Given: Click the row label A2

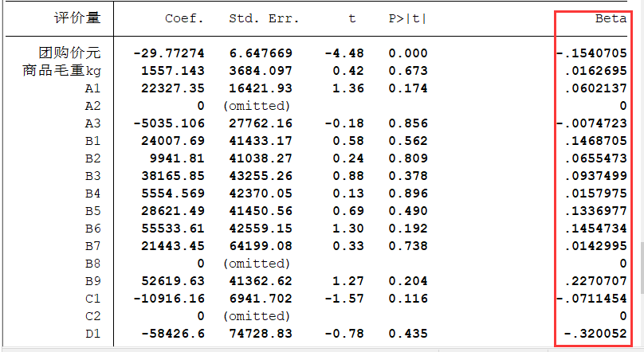Looking at the screenshot, I should pos(92,106).
